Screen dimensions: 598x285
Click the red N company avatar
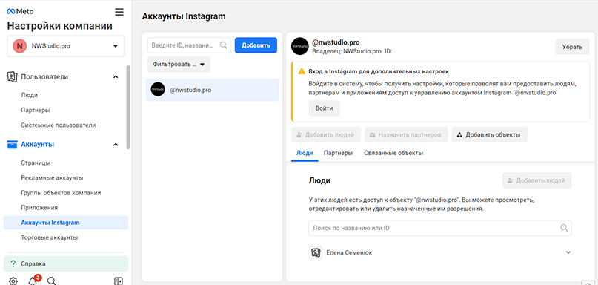[19, 46]
